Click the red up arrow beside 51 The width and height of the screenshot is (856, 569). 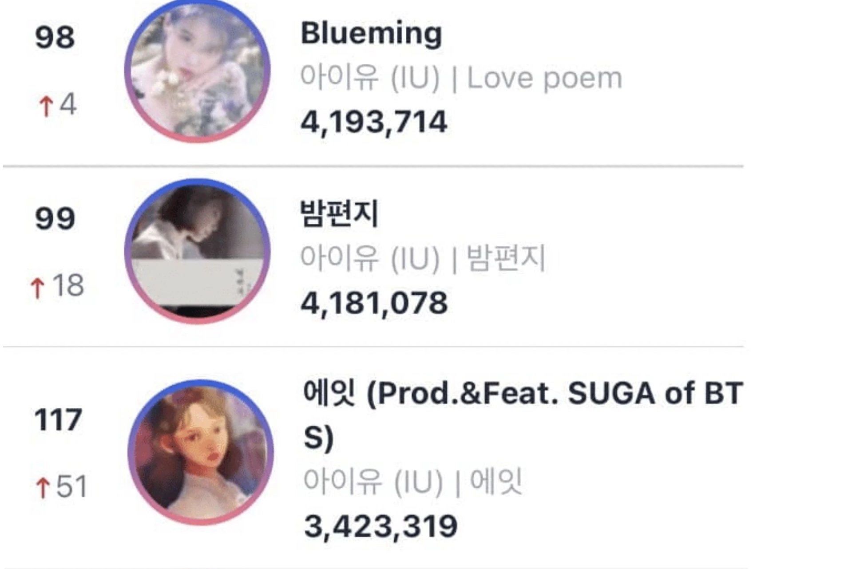point(43,487)
